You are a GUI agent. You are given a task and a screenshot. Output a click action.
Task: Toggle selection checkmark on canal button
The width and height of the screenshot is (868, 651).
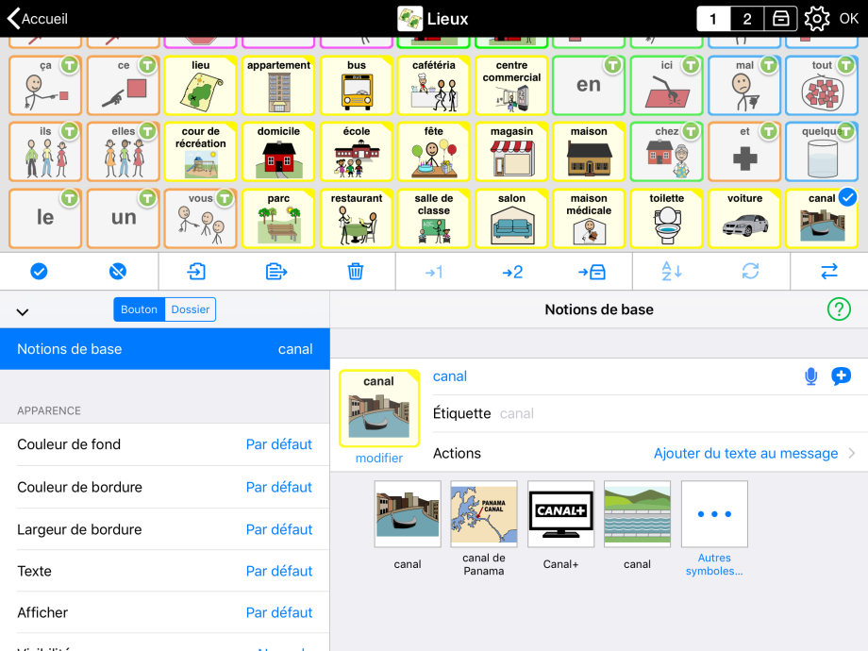click(846, 197)
